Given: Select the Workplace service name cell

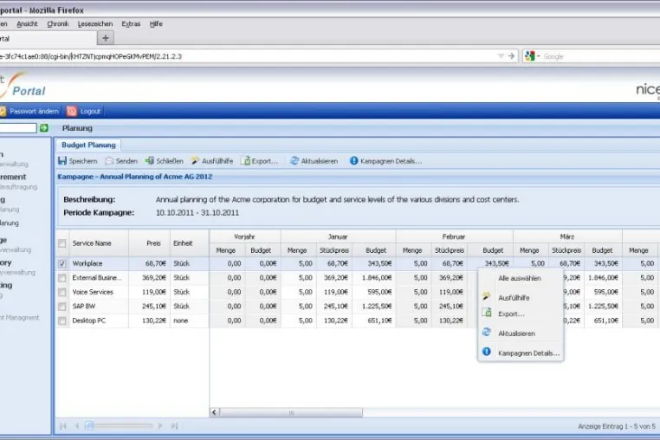Looking at the screenshot, I should tap(99, 263).
